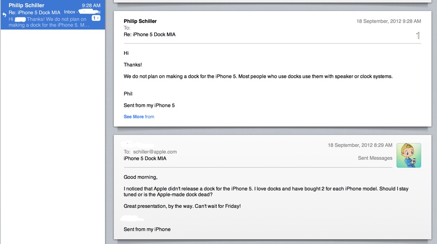Click the schiller@apple.com recipient address
The width and height of the screenshot is (437, 244).
(154, 152)
